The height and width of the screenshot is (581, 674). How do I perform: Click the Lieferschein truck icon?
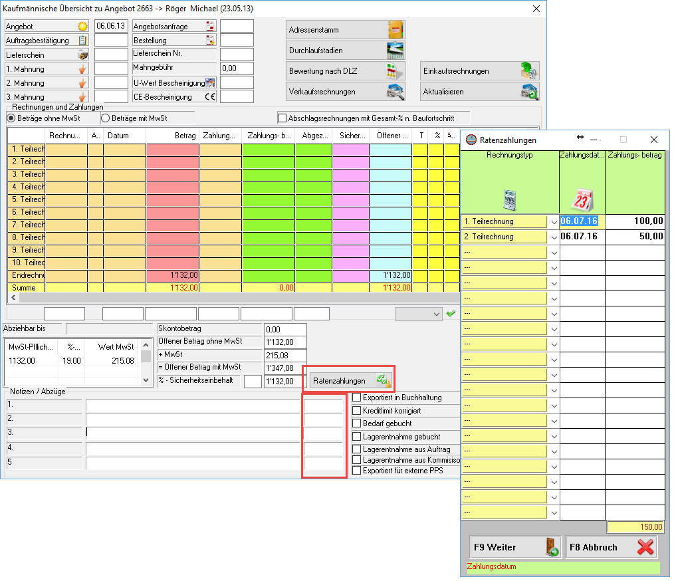[82, 55]
